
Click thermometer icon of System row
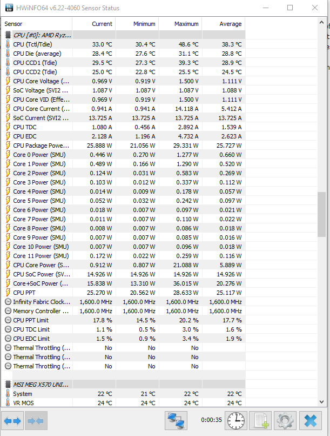(8, 394)
